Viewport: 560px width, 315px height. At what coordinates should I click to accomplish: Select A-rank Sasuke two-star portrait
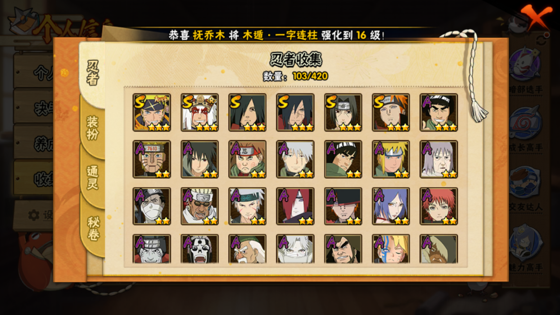[x=199, y=159]
